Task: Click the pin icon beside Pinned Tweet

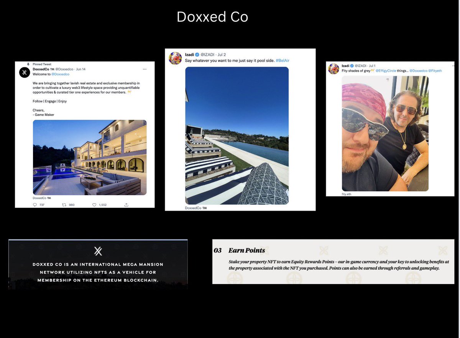Action: click(28, 64)
